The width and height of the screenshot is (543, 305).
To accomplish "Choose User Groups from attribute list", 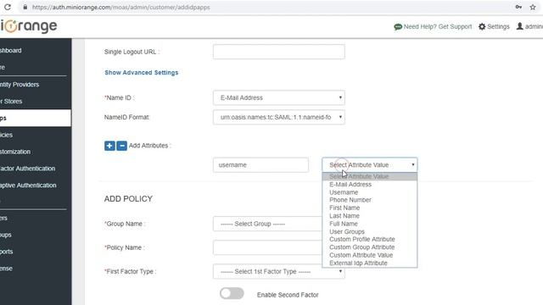I will [x=370, y=231].
